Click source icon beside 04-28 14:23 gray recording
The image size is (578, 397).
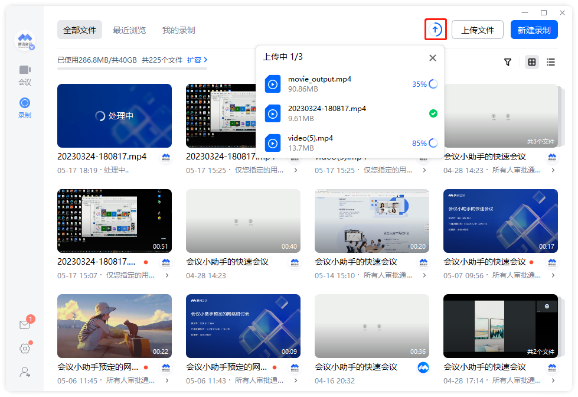(295, 262)
